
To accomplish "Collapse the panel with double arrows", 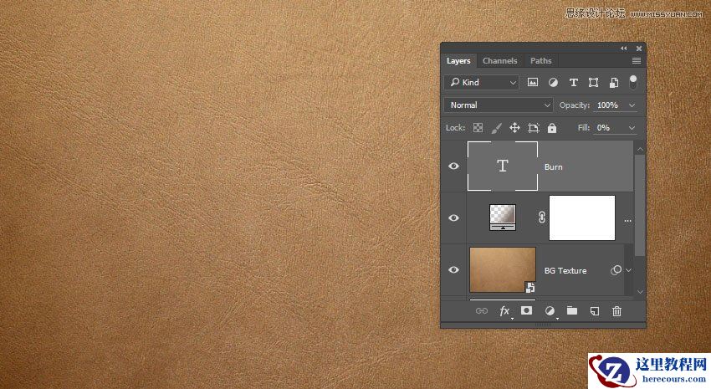I will coord(624,48).
